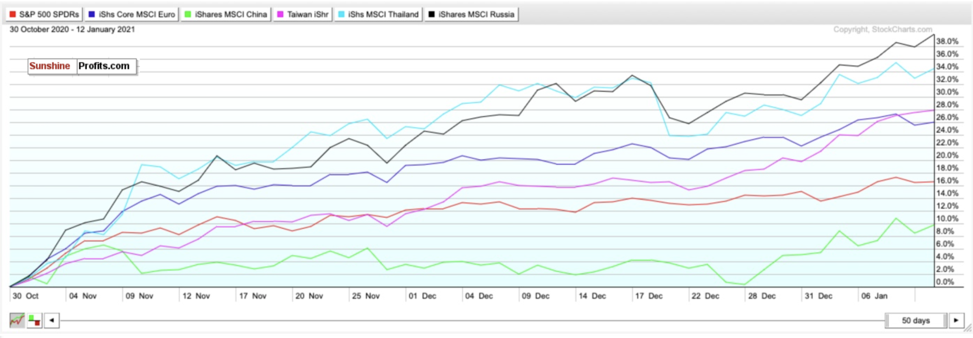Click the 25 Nov axis label

point(366,296)
